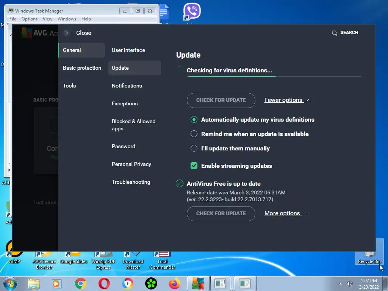Click the Close label next to the X
Screen dimensions: 388x291
pos(84,33)
